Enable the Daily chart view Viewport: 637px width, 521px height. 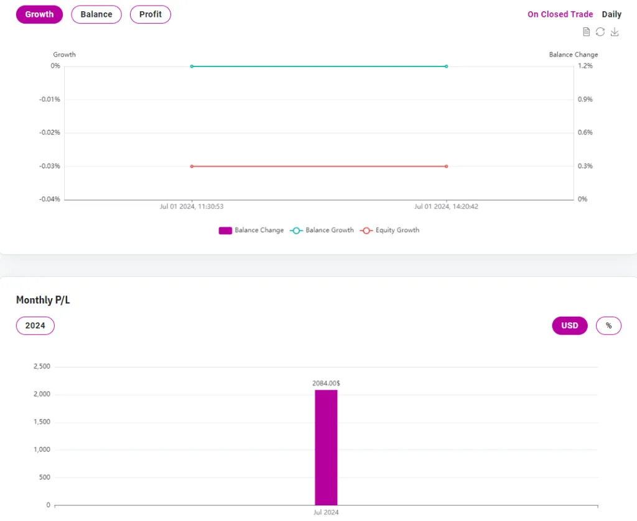tap(611, 14)
